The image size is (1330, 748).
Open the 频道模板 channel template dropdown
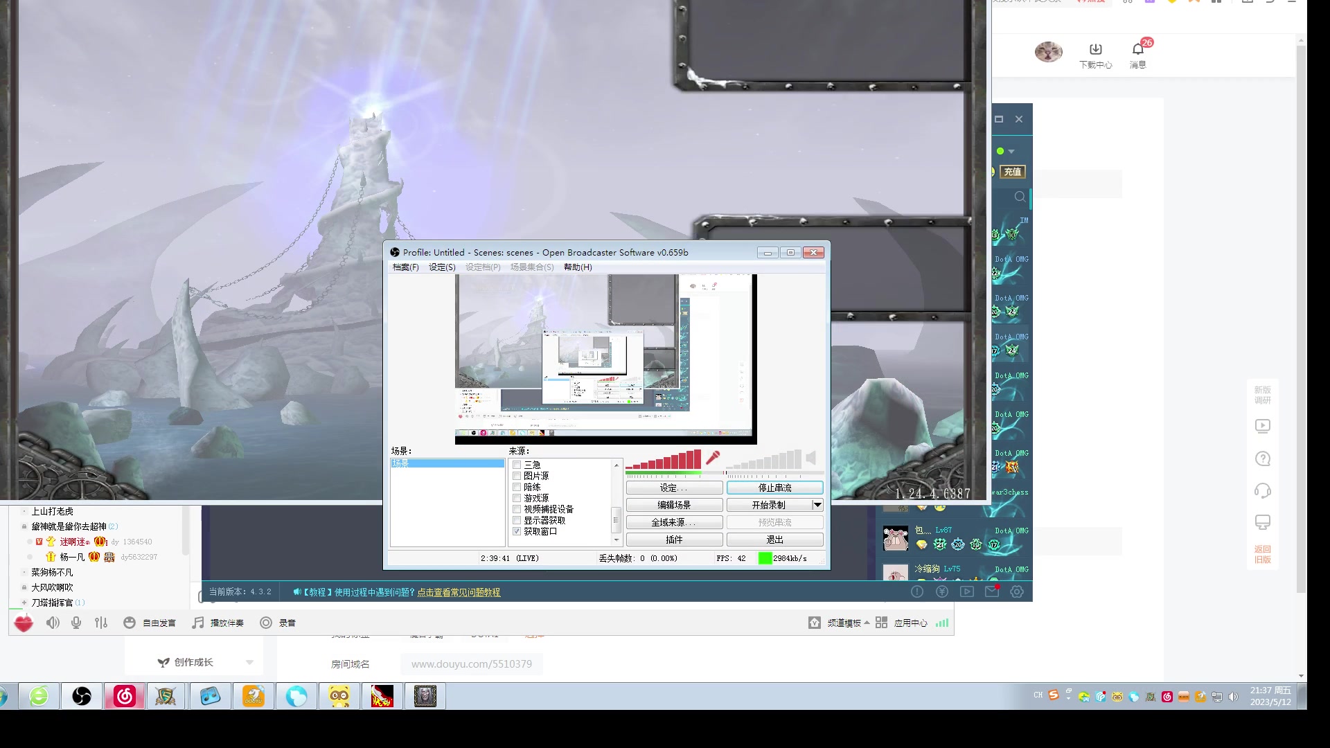(x=839, y=623)
